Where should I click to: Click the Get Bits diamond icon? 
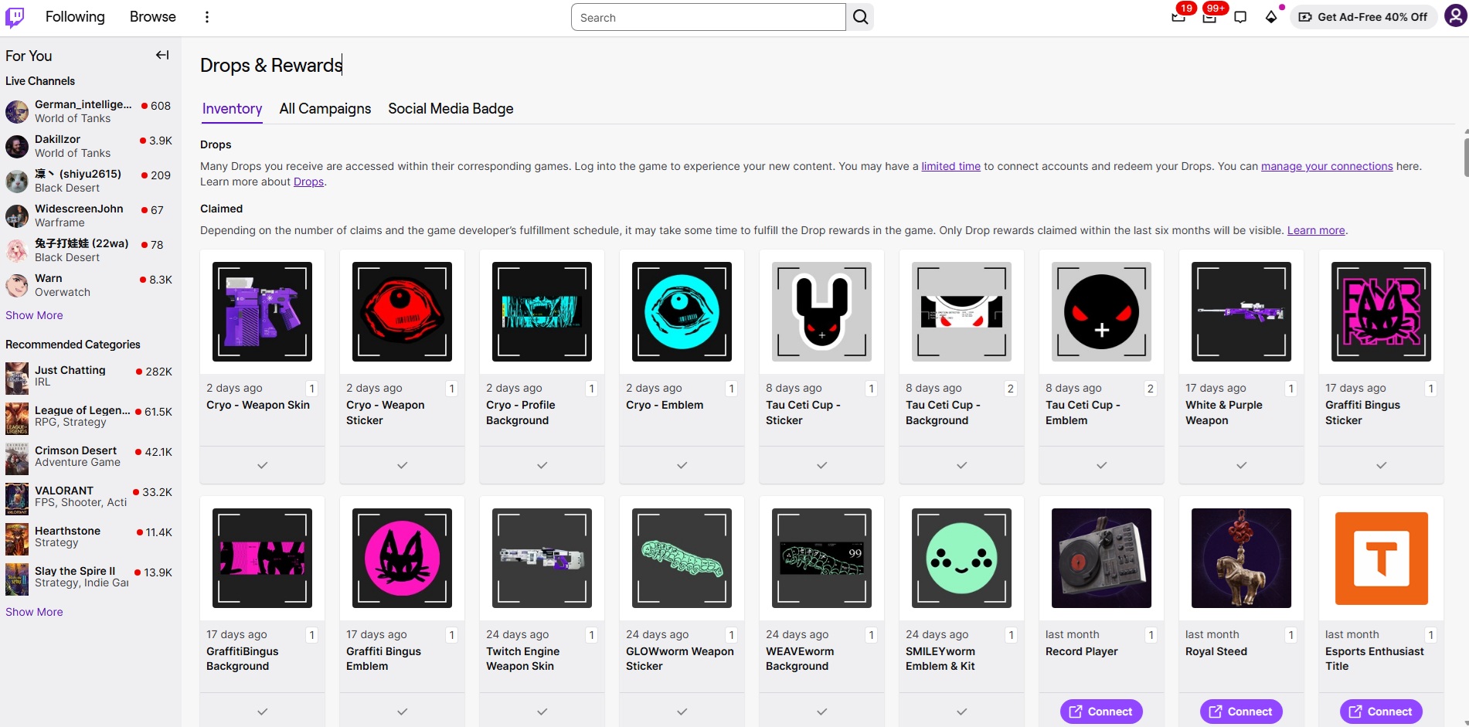coord(1271,17)
